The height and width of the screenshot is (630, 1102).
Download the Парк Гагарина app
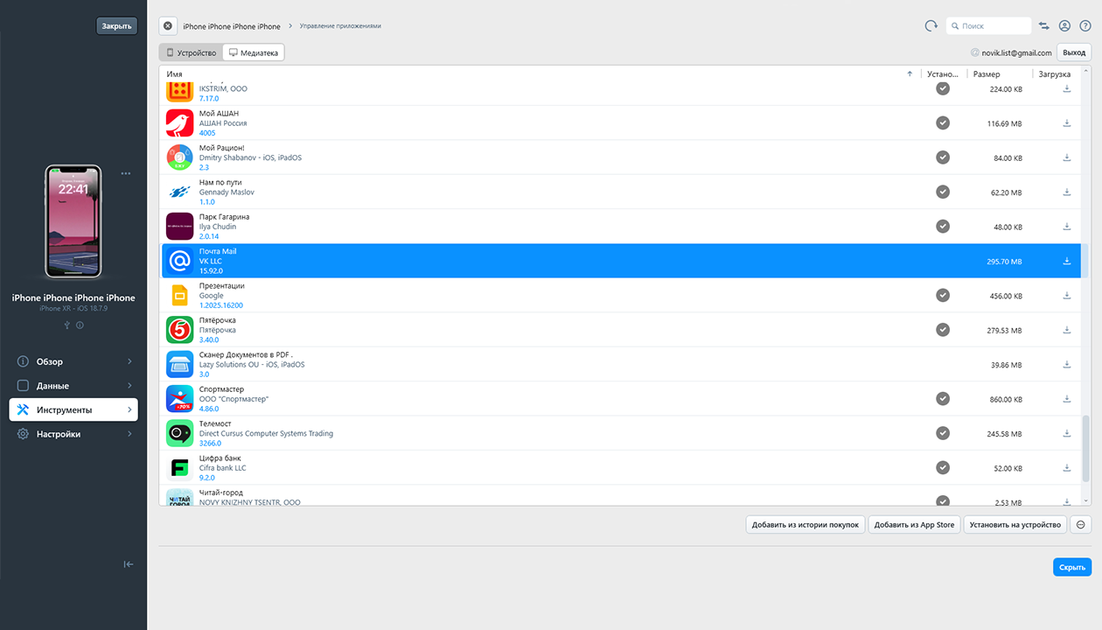(1067, 227)
